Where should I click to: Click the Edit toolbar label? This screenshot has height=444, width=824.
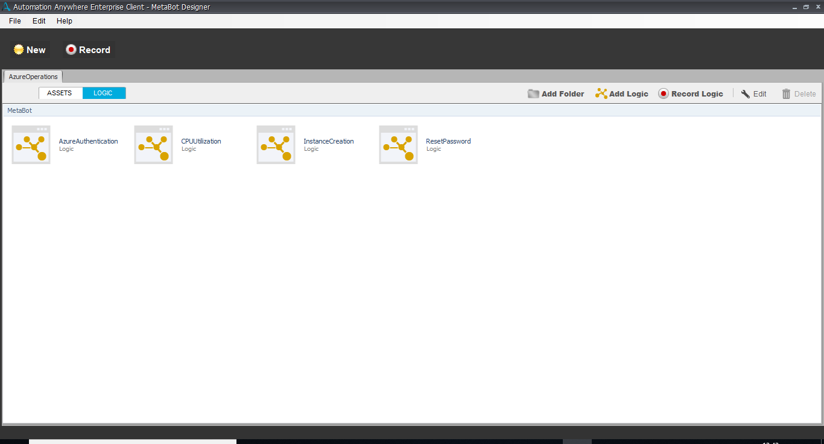pos(760,94)
